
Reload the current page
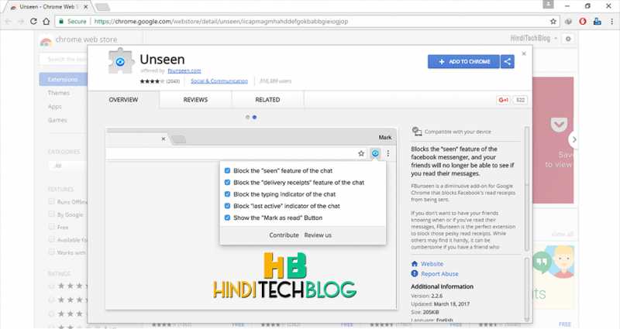(x=33, y=22)
